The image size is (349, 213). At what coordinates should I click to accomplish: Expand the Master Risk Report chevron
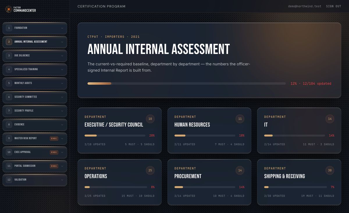[62, 139]
